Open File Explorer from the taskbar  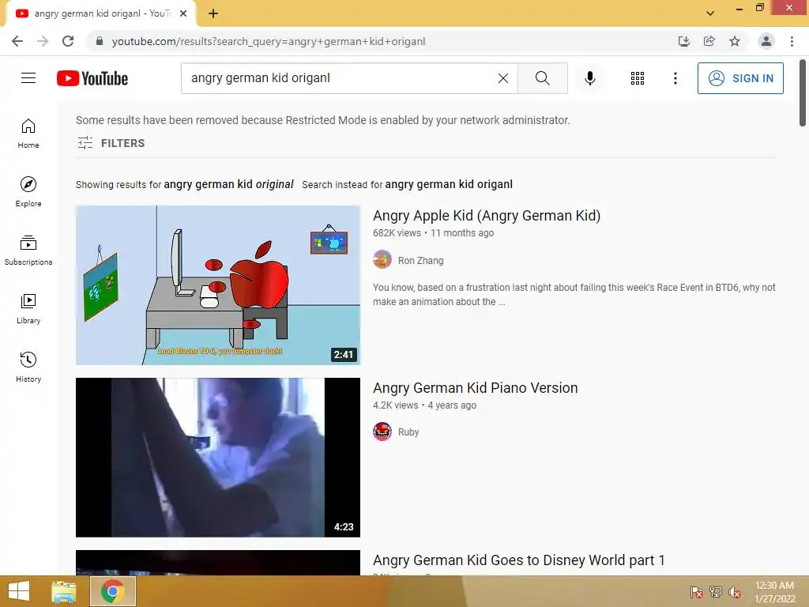(x=64, y=591)
